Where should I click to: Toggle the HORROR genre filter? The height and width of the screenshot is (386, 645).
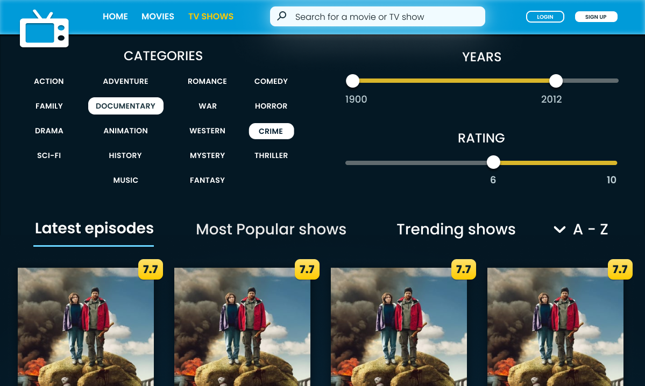click(x=271, y=106)
